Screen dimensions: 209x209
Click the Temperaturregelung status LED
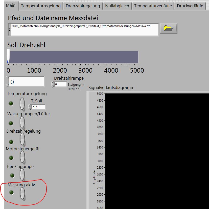[x=11, y=103]
